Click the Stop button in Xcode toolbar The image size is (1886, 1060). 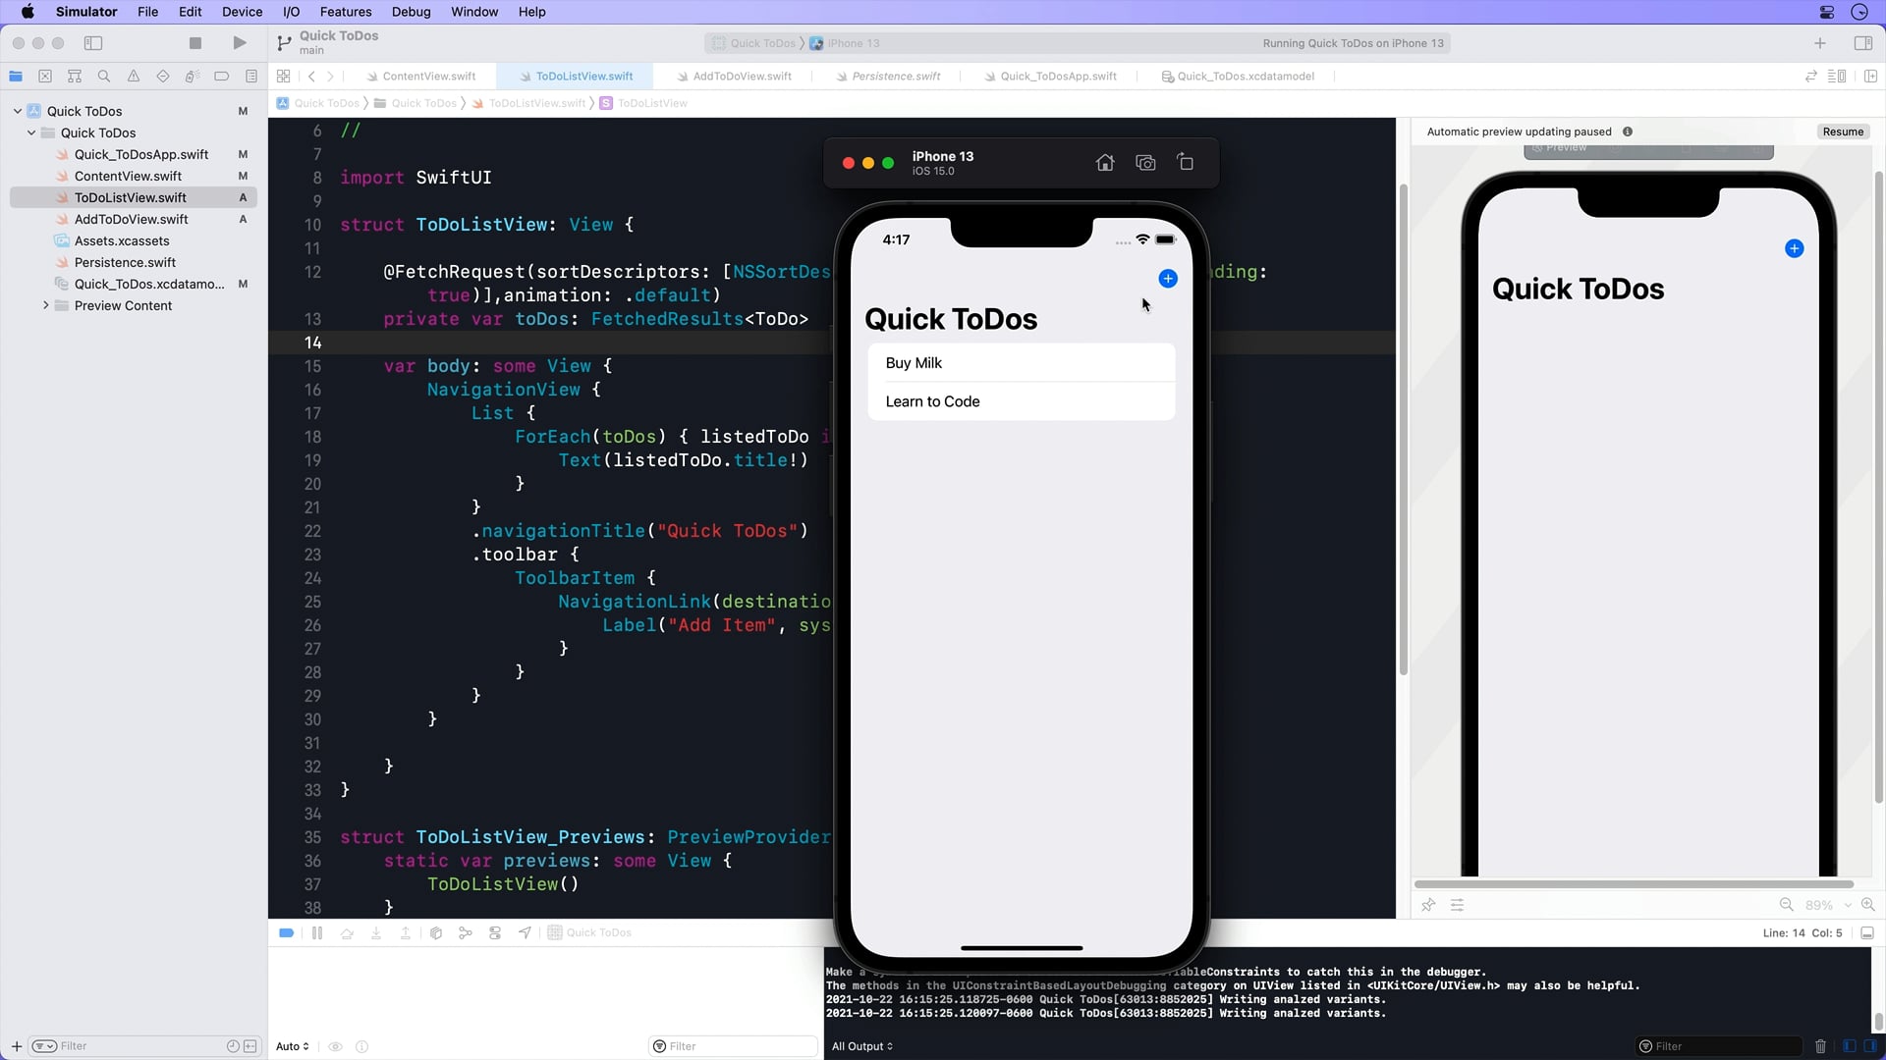[194, 43]
